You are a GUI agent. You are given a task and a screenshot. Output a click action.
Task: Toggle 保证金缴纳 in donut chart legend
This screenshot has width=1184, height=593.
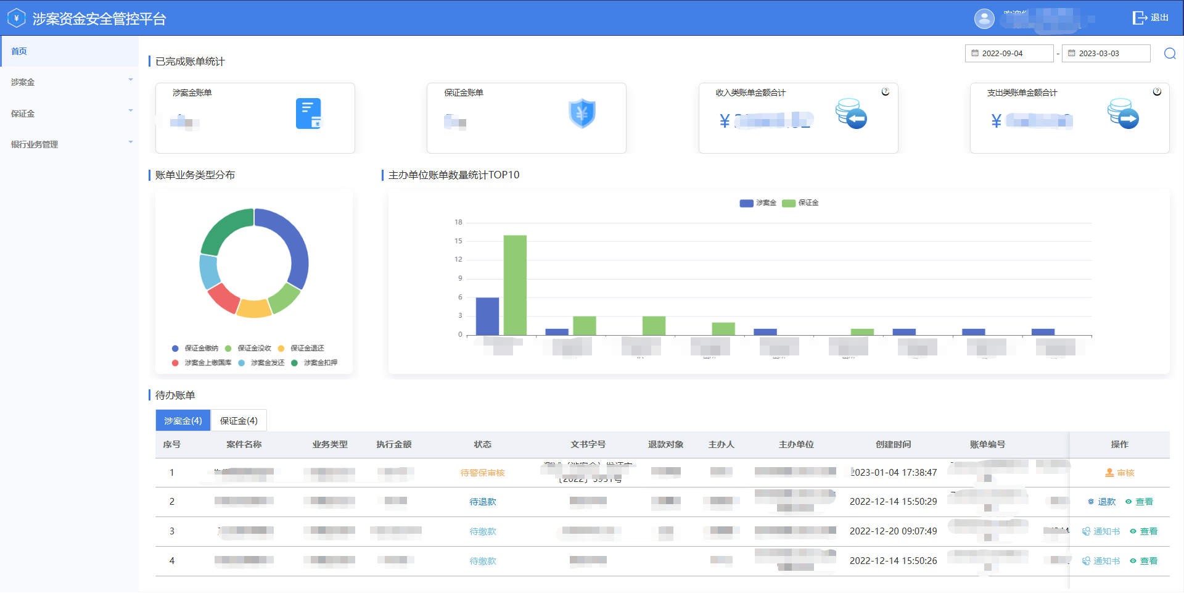pos(195,349)
